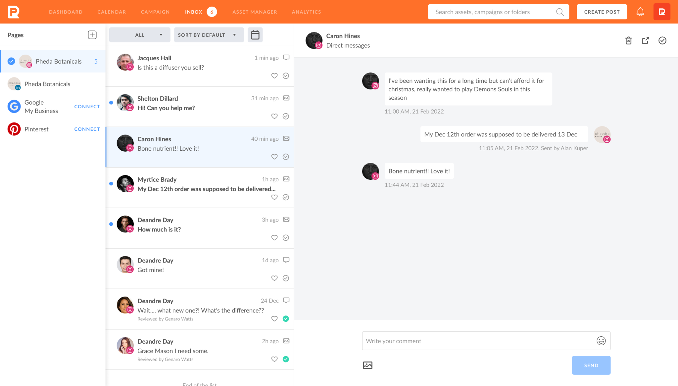Delete the Caron Hines conversation

pos(628,40)
